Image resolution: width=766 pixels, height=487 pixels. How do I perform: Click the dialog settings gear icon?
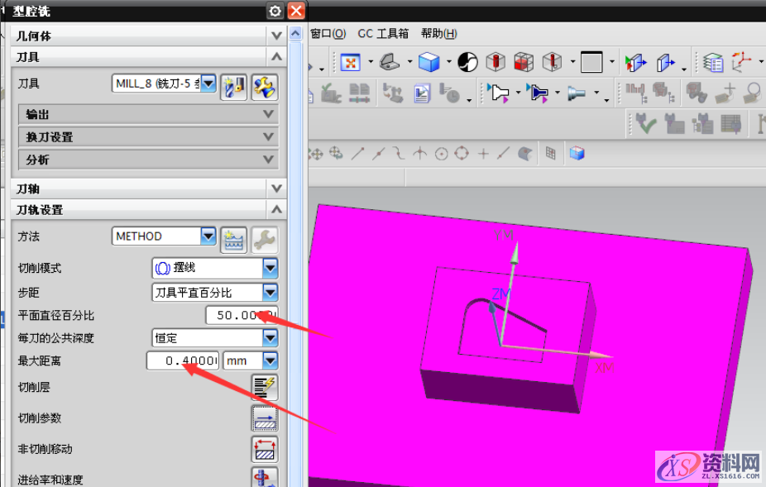pyautogui.click(x=275, y=10)
